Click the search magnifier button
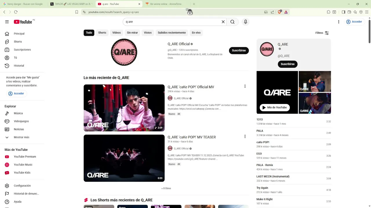The height and width of the screenshot is (208, 371). click(x=232, y=22)
